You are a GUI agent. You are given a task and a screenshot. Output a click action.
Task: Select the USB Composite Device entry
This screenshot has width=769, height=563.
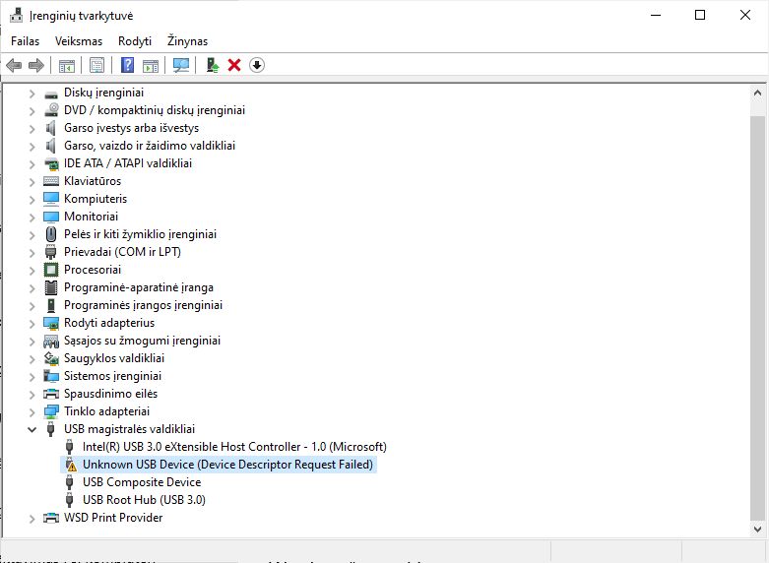click(142, 482)
